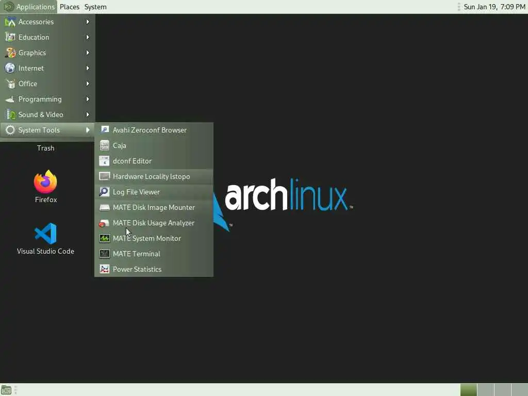Click the MATE Terminal icon
Viewport: 528px width, 396px height.
104,254
